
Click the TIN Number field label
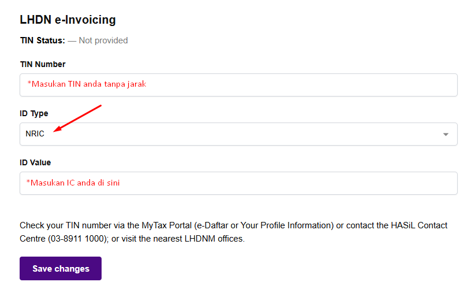43,64
